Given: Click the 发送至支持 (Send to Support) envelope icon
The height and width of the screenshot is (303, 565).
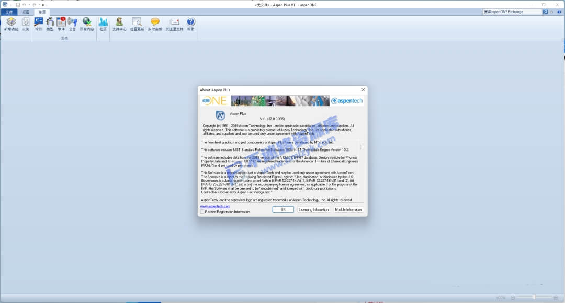Looking at the screenshot, I should [x=174, y=24].
